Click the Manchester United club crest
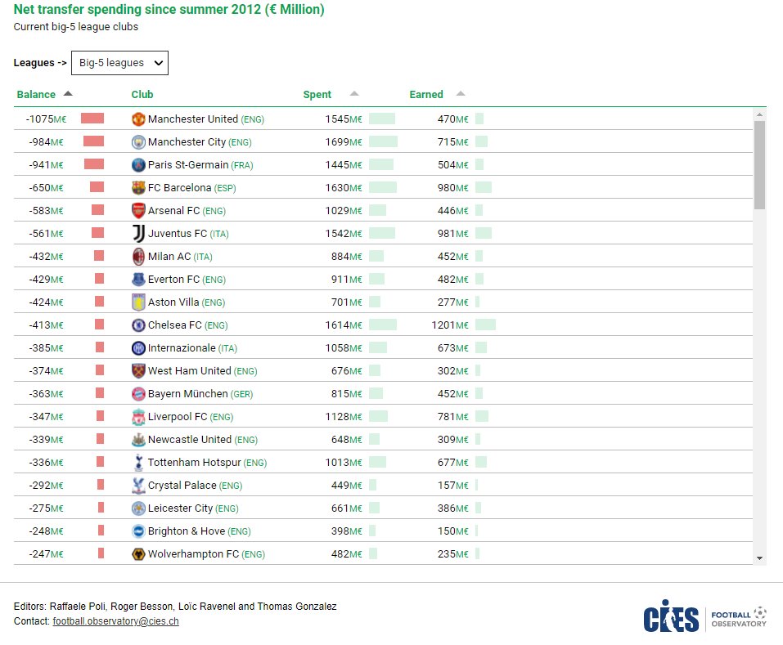The width and height of the screenshot is (783, 645). (138, 119)
